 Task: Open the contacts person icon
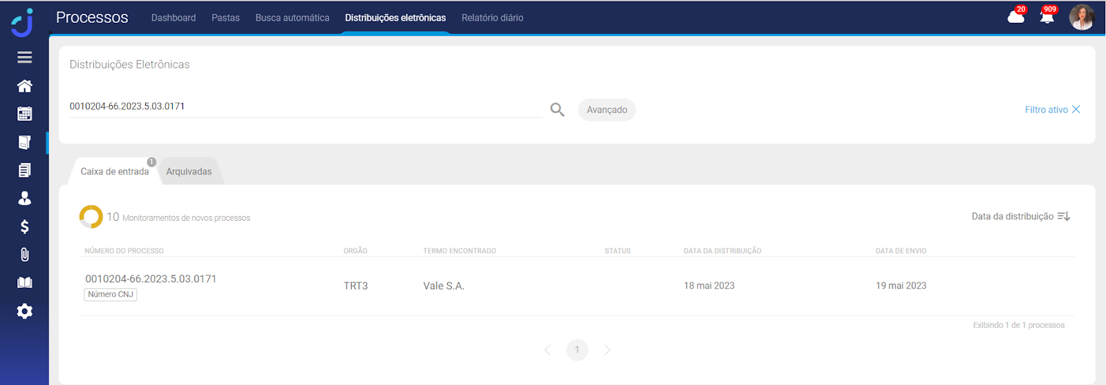click(x=25, y=199)
